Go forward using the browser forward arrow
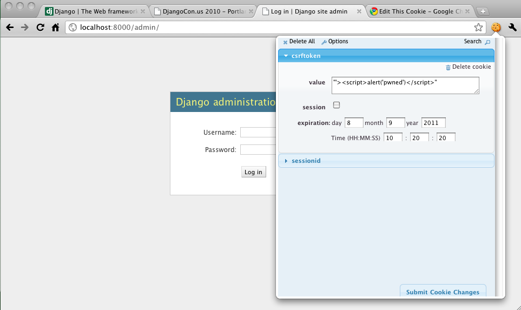Viewport: 521px width, 310px height. coord(24,27)
